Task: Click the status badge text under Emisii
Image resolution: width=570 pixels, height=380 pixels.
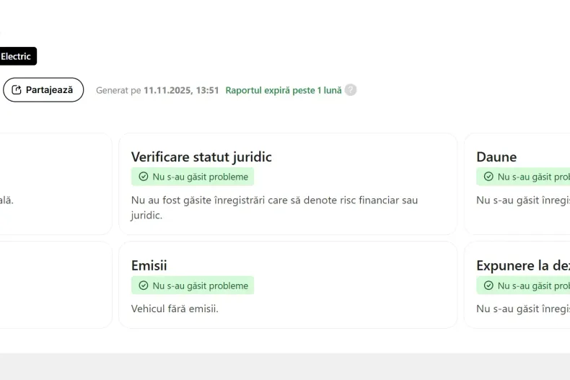Action: tap(200, 286)
